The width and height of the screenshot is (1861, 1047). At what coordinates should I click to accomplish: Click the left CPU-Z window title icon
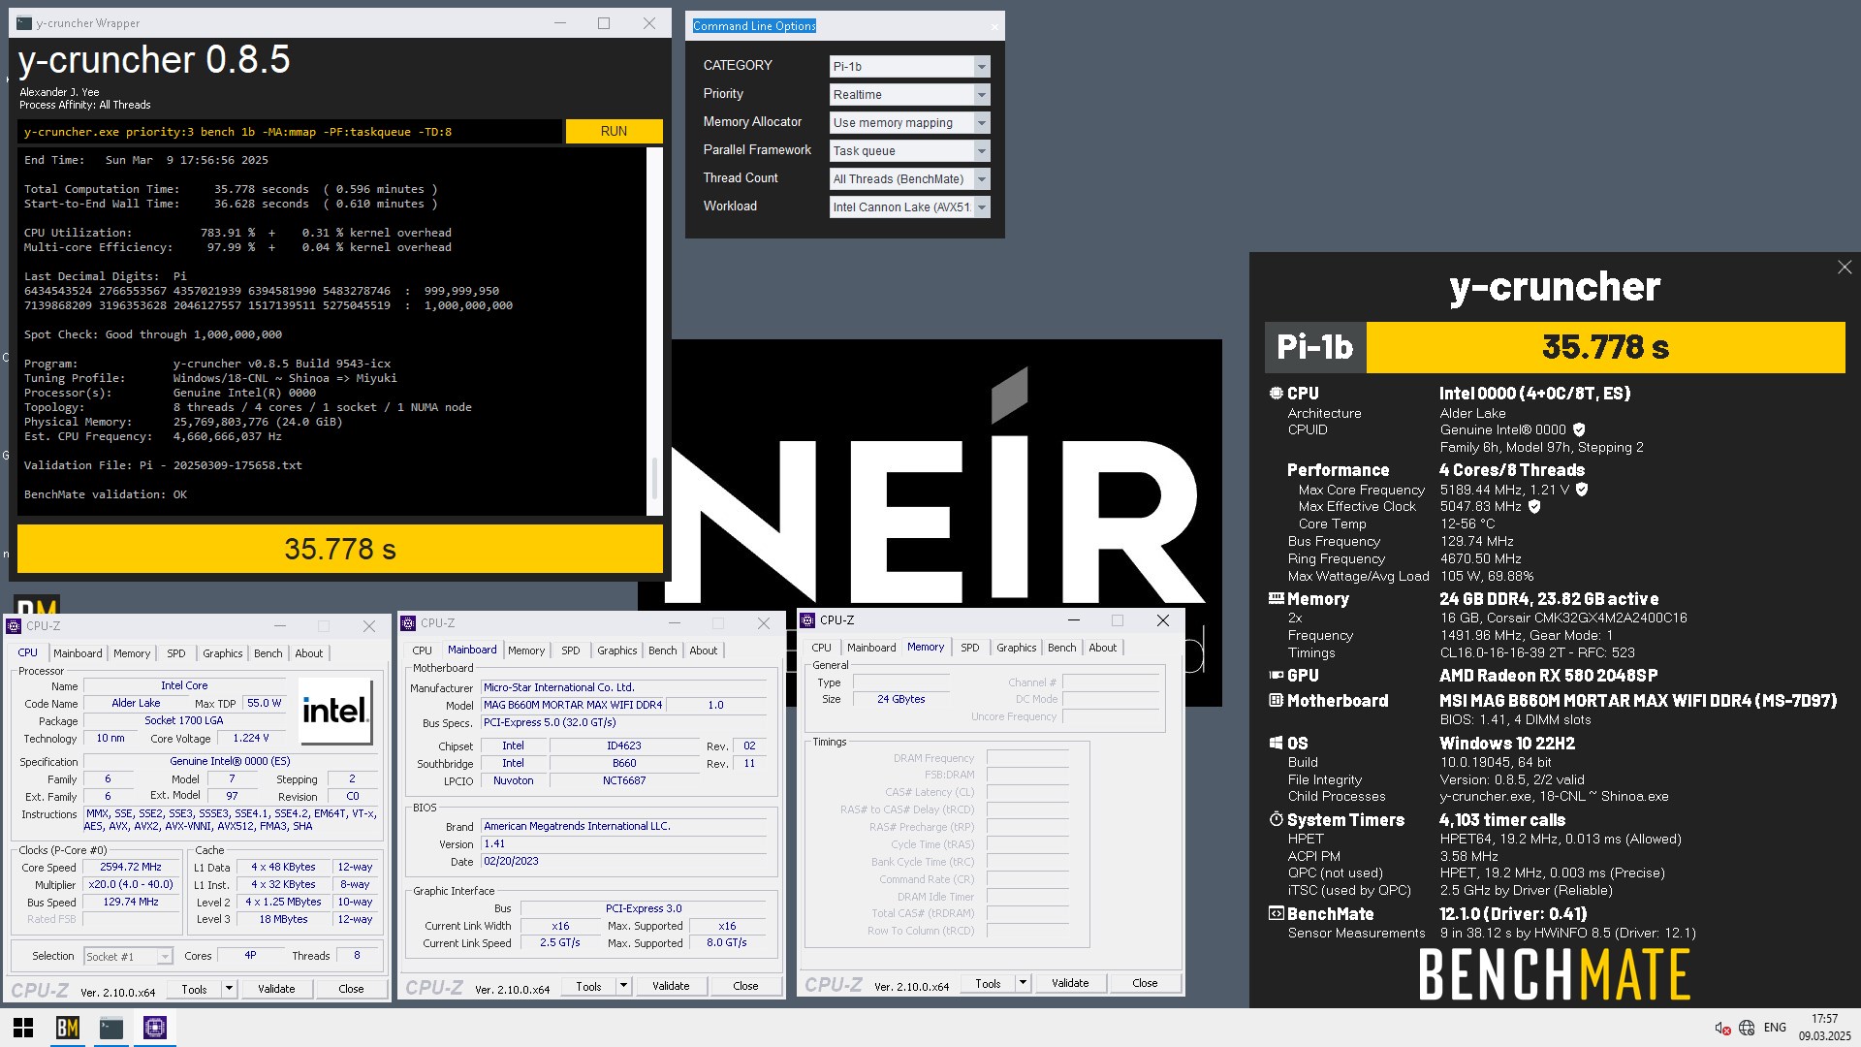(15, 626)
